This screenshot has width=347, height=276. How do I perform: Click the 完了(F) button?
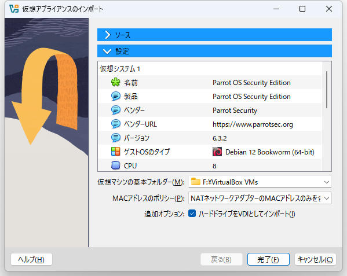coord(268,259)
